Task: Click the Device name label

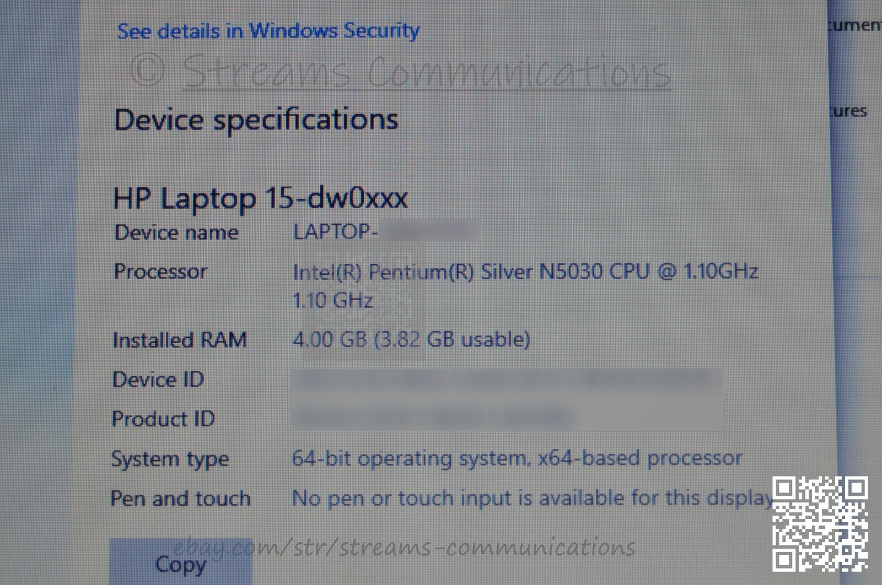Action: click(x=176, y=232)
